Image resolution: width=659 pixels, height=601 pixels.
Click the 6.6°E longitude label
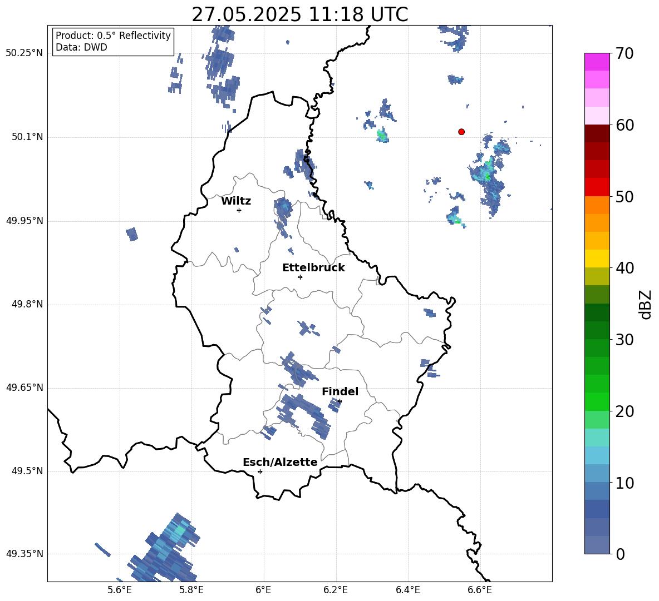click(480, 590)
